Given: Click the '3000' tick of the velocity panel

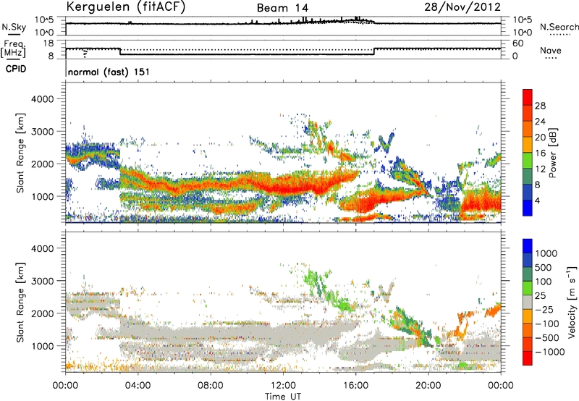Looking at the screenshot, I should point(43,281).
